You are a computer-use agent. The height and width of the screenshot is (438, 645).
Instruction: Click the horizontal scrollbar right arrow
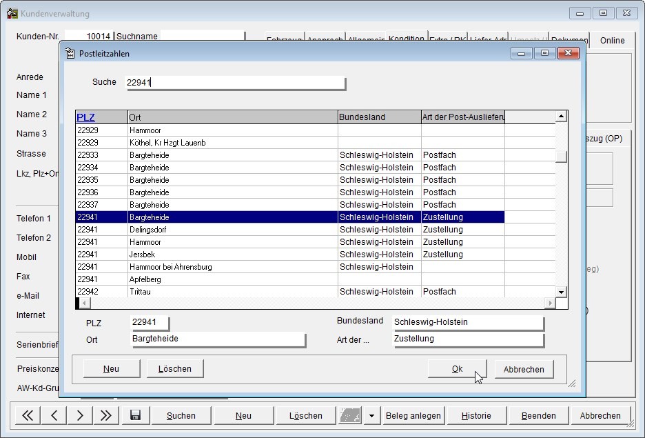click(550, 303)
